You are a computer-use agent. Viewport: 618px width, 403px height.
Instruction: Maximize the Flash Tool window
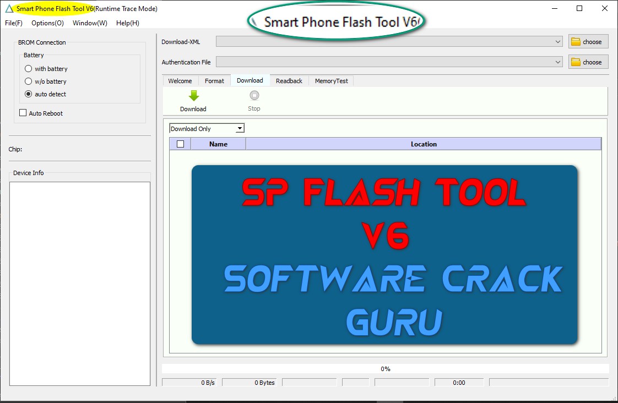coord(579,8)
